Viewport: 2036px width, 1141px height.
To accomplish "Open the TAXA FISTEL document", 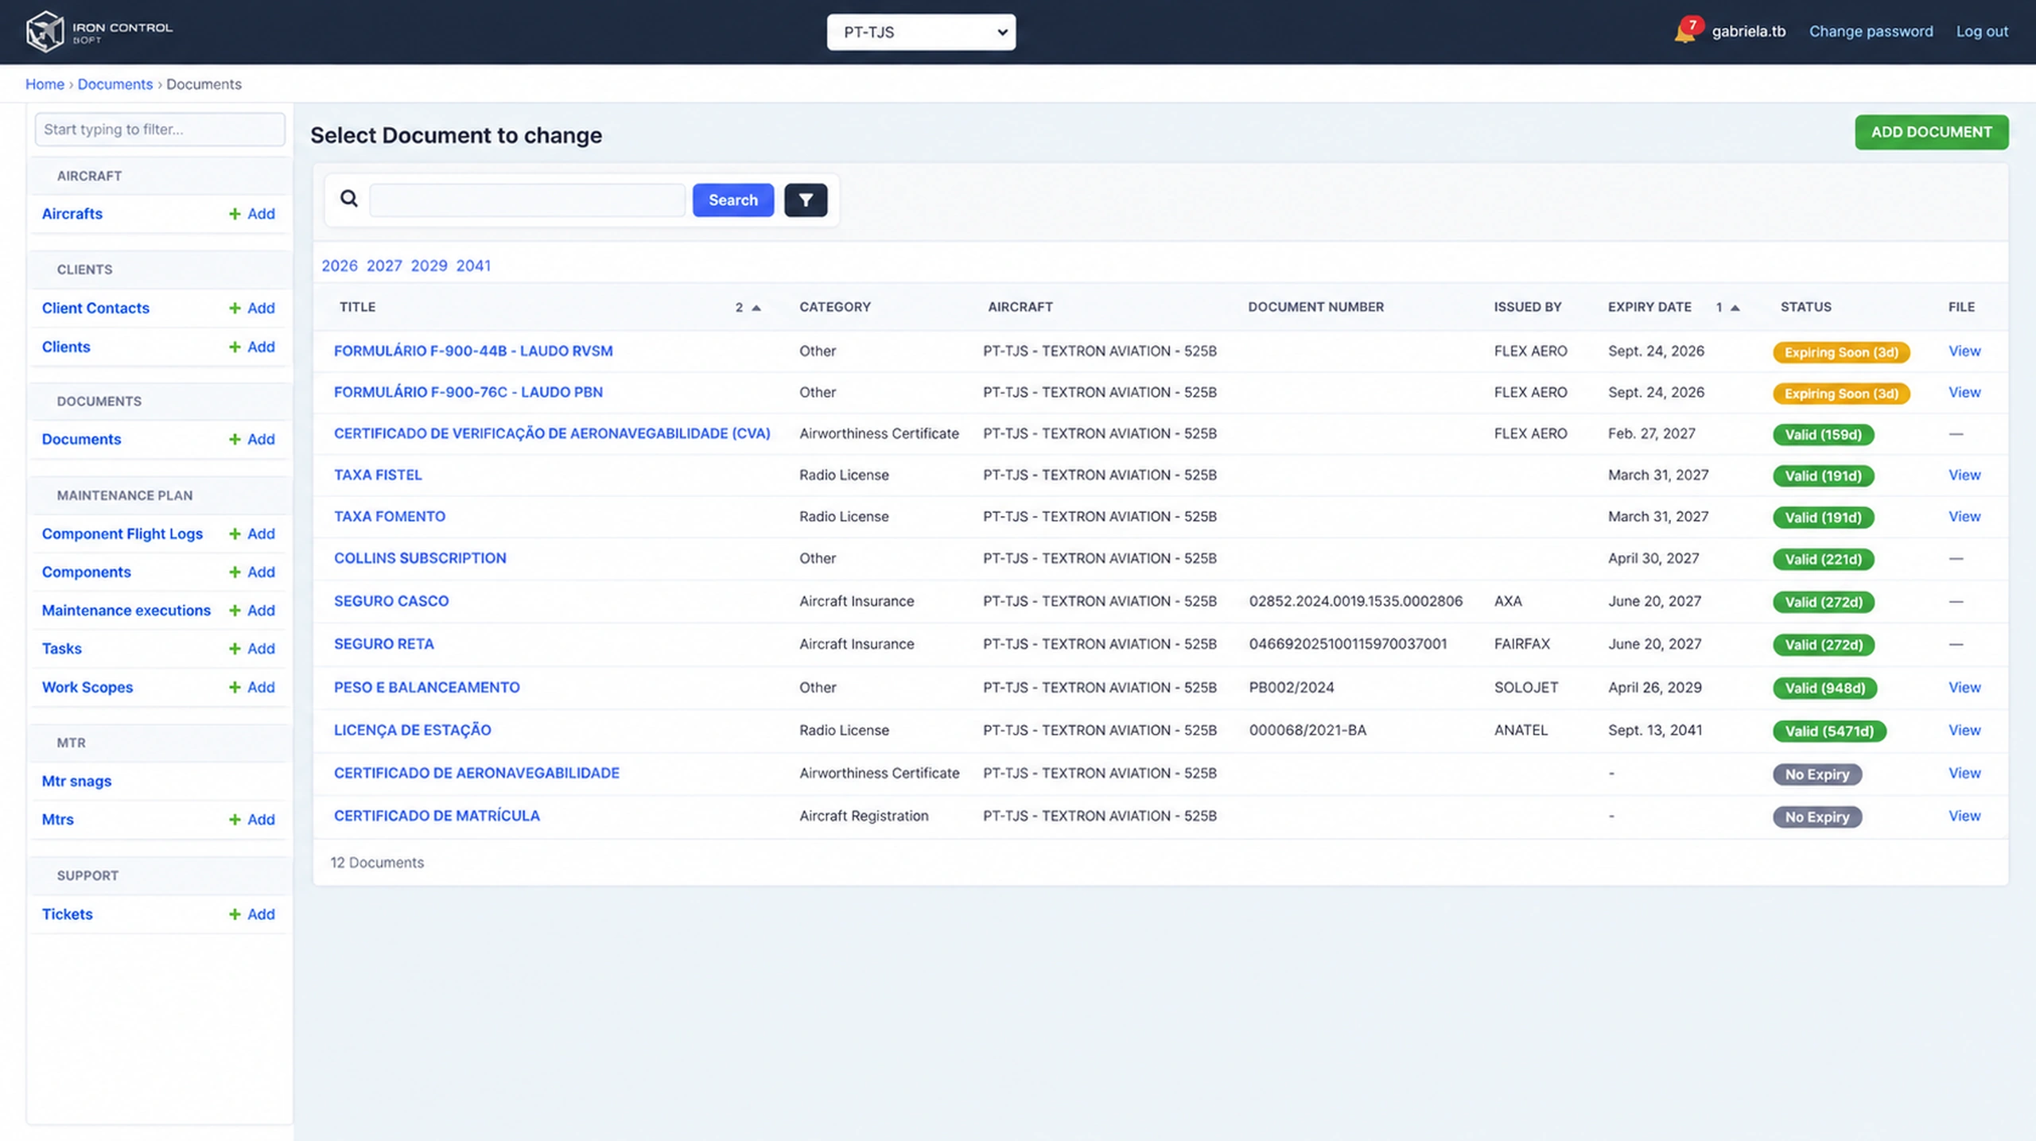I will point(378,475).
